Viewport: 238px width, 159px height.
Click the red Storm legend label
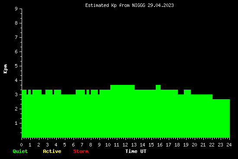81,151
